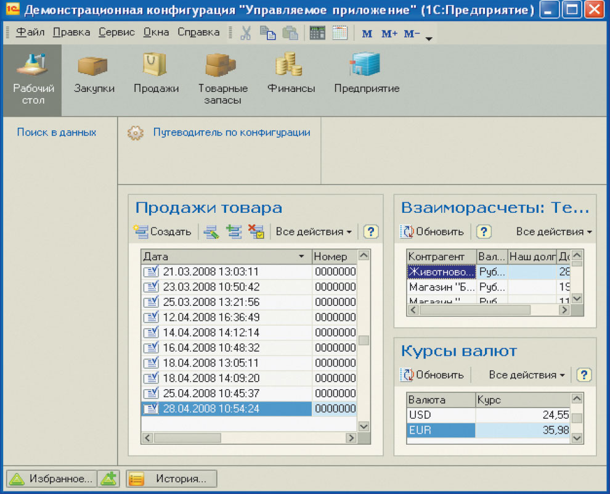Open the Финансы section
The width and height of the screenshot is (610, 494).
(291, 76)
